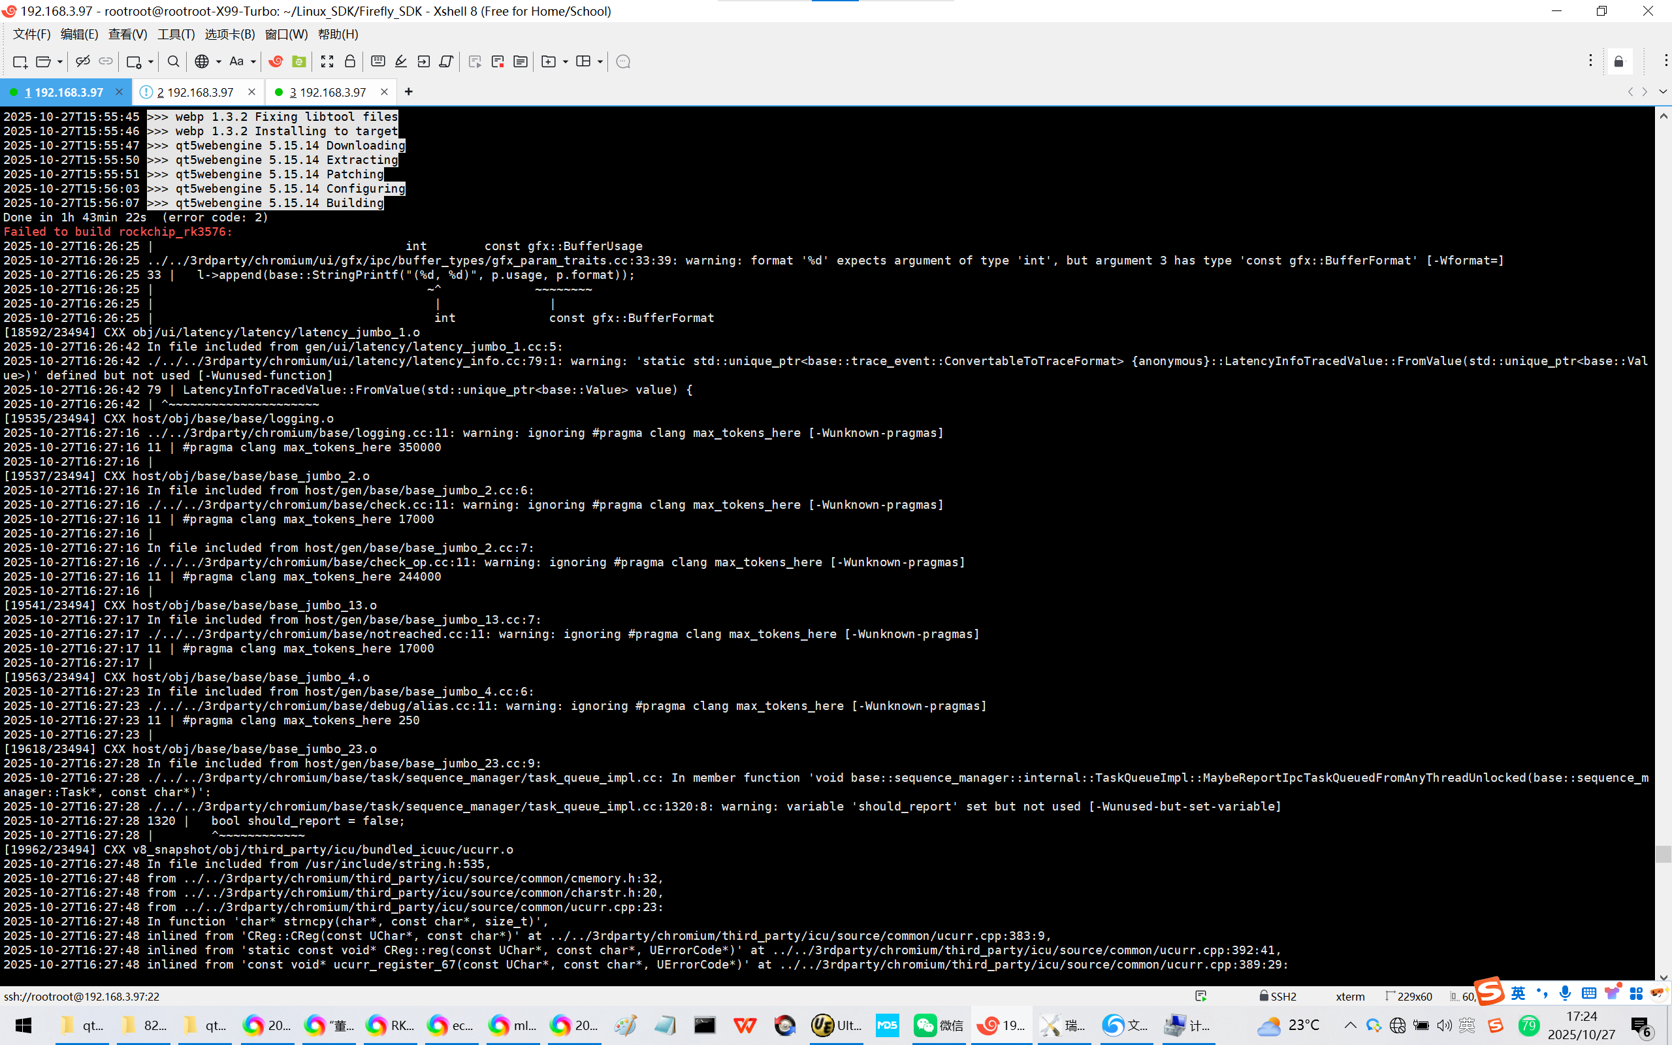Expand the layout panes dropdown arrow
The image size is (1672, 1045).
coord(600,62)
